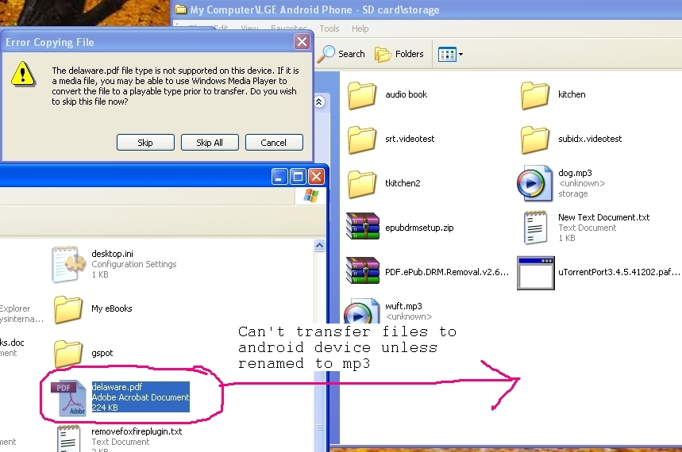
Task: Click the audio book folder name
Action: click(x=407, y=94)
